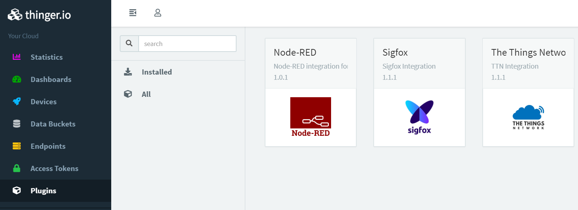Click the Access Tokens lock icon
Viewport: 578px width, 210px height.
tap(17, 168)
